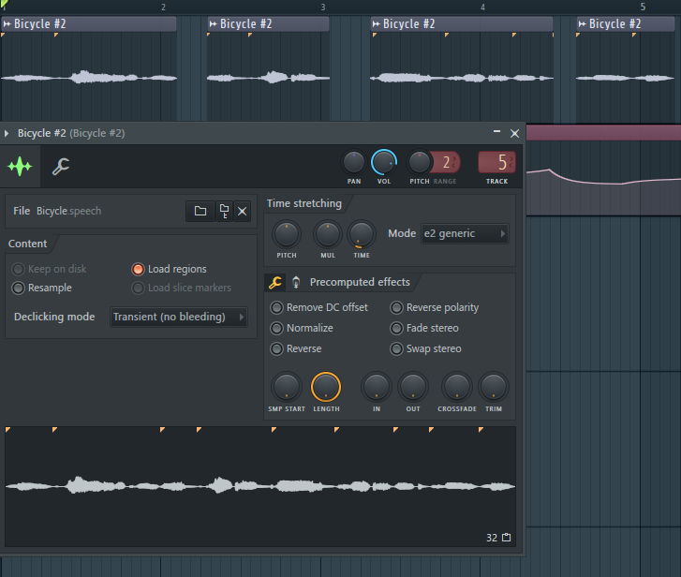Toggle the Load regions option
This screenshot has height=577, width=681.
click(170, 269)
